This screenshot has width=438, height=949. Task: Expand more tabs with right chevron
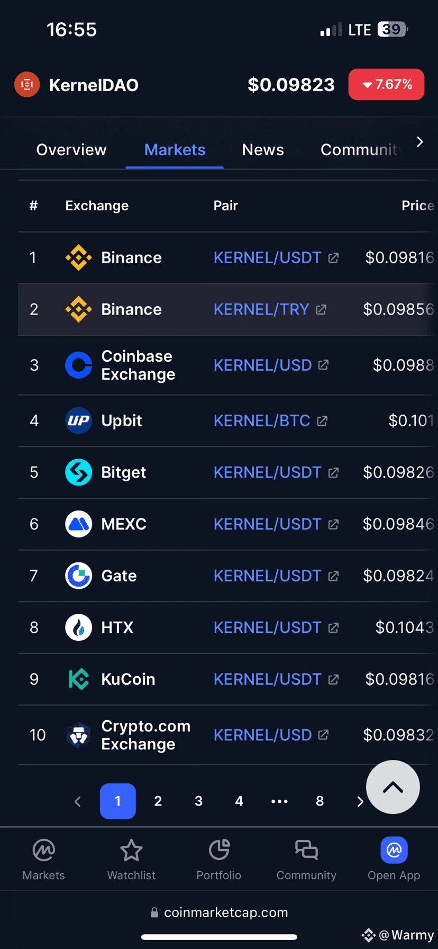(x=419, y=142)
